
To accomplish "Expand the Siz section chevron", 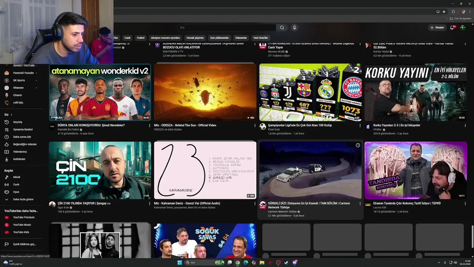I will pyautogui.click(x=11, y=115).
